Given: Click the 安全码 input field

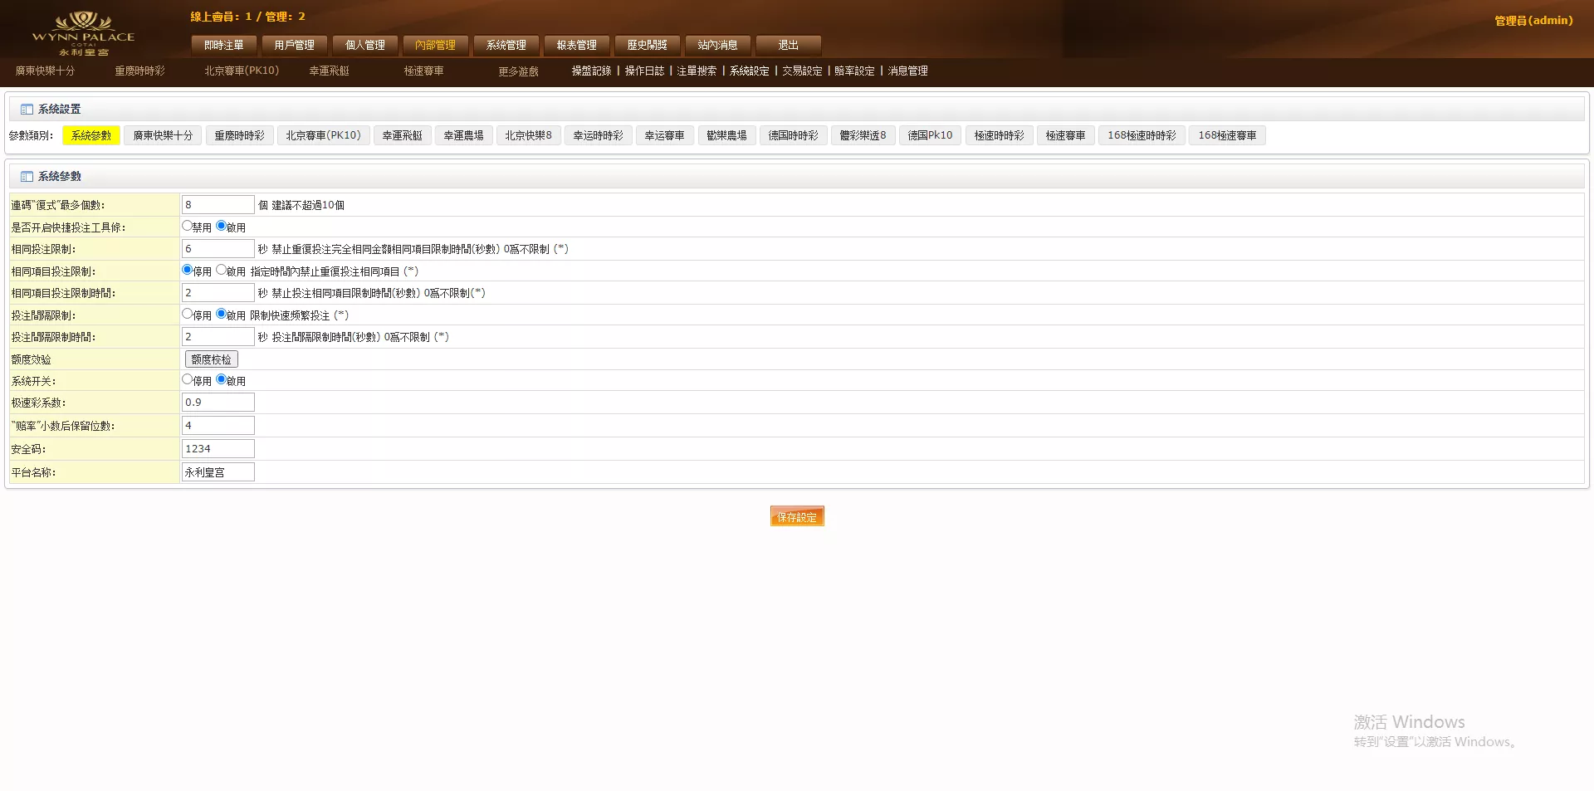Looking at the screenshot, I should click(x=218, y=448).
